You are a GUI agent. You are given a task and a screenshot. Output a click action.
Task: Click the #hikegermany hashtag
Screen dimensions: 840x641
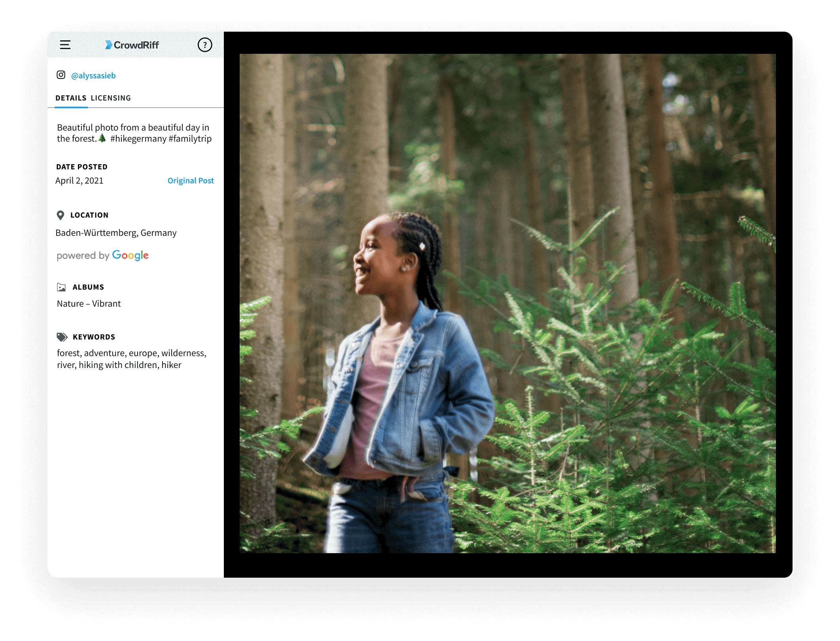point(138,139)
